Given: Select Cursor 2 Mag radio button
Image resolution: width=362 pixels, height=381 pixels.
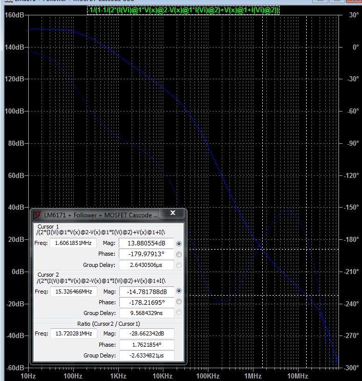Looking at the screenshot, I should (x=179, y=291).
